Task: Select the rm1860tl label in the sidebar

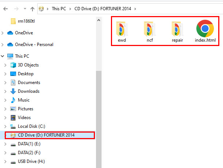Action: [26, 21]
